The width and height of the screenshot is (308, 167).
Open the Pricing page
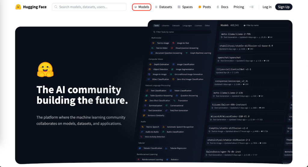tap(239, 7)
